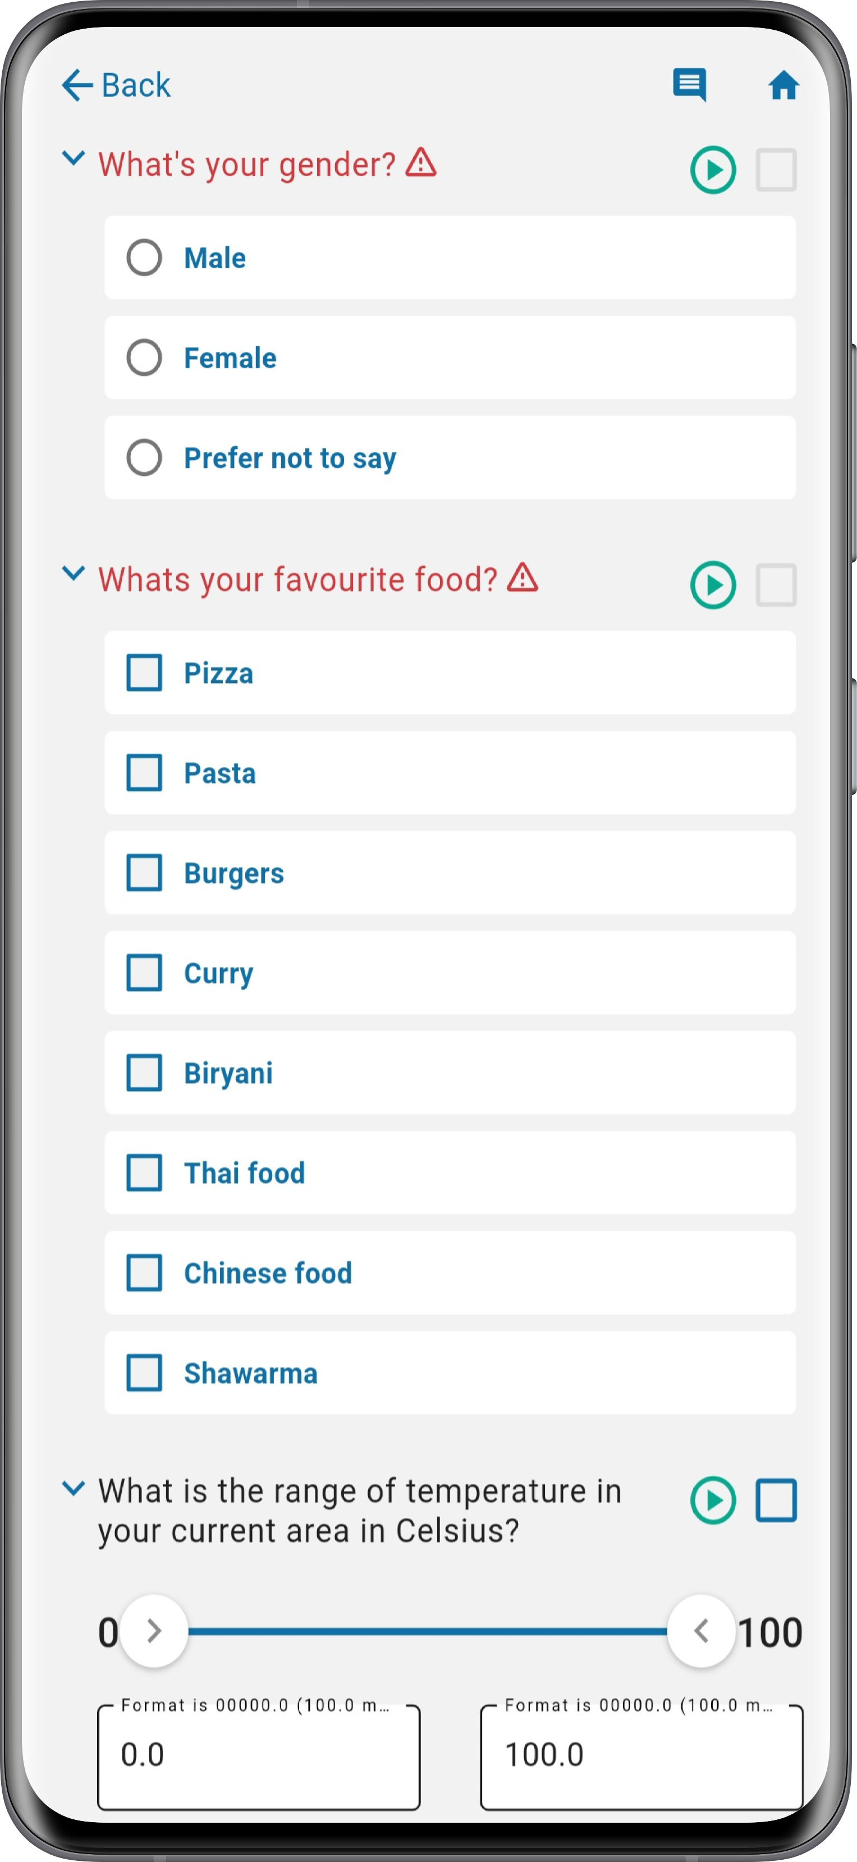Click the minimum value field showing 0.0

(x=259, y=1756)
